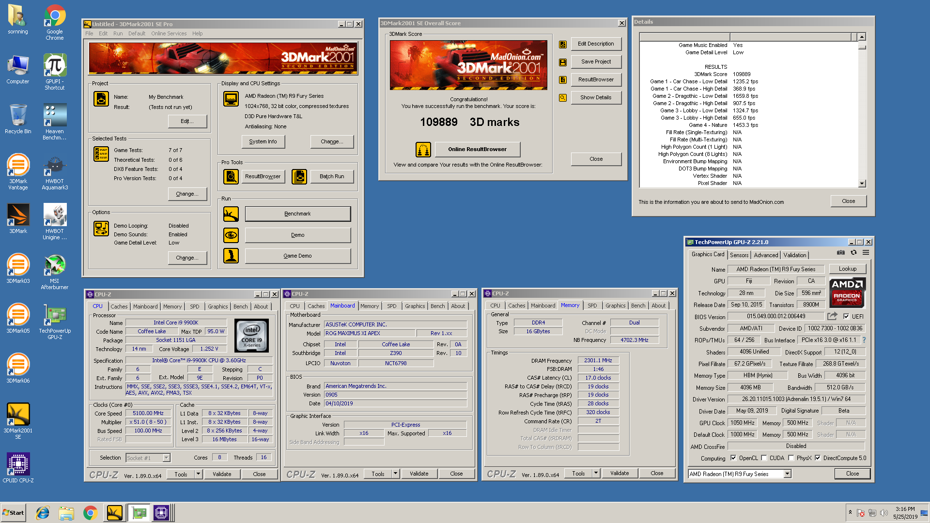Image resolution: width=930 pixels, height=523 pixels.
Task: Click the Benchmark run icon in 3DMark2001
Action: (231, 214)
